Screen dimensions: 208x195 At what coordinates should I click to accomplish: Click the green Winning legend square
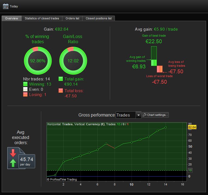pyautogui.click(x=25, y=84)
